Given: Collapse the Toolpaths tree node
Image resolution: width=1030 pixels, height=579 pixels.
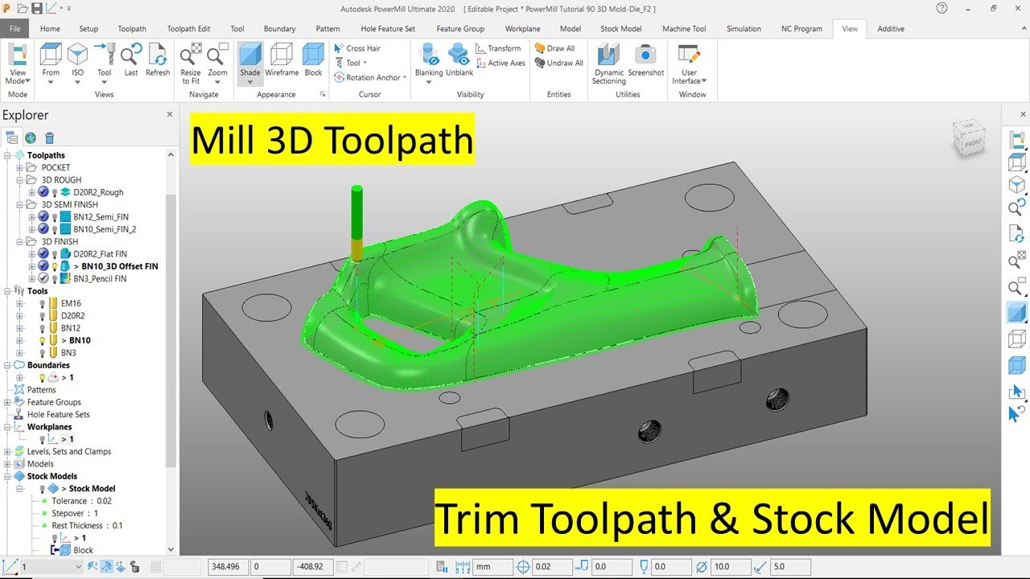Looking at the screenshot, I should pyautogui.click(x=7, y=155).
